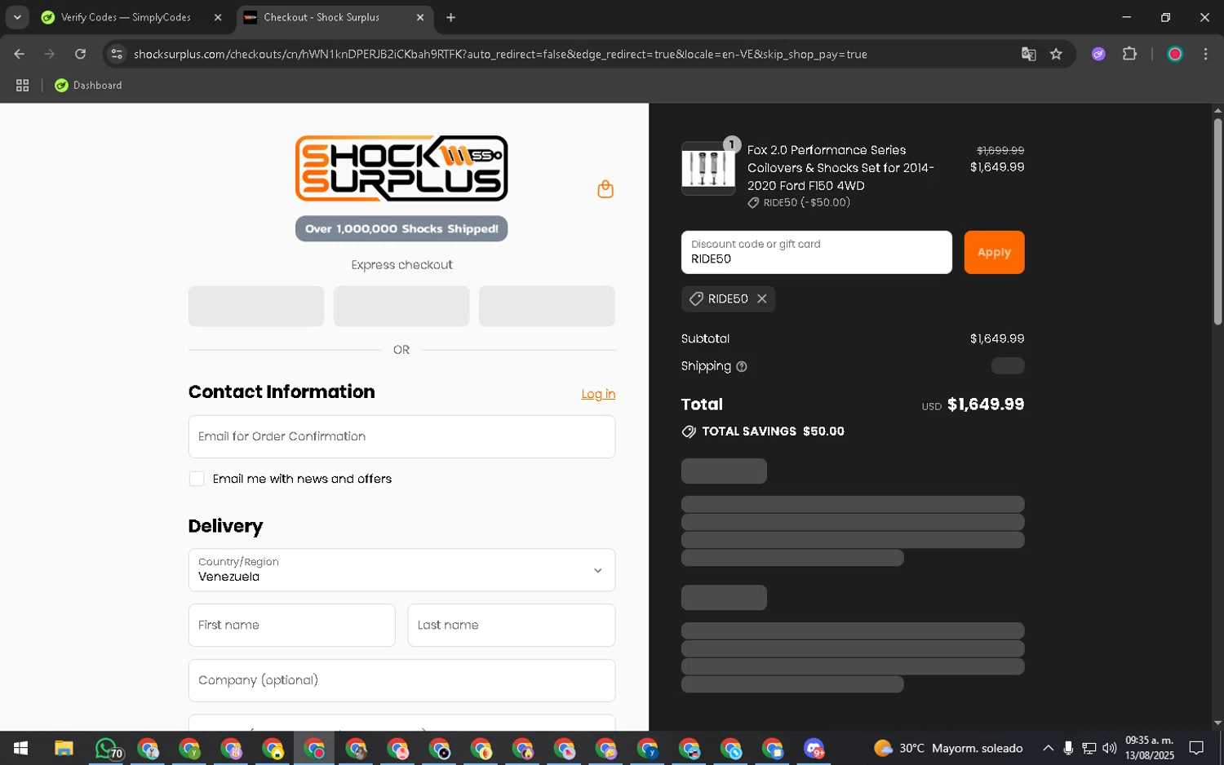Open the bookmarks apps grid icon
Viewport: 1224px width, 765px height.
point(22,85)
